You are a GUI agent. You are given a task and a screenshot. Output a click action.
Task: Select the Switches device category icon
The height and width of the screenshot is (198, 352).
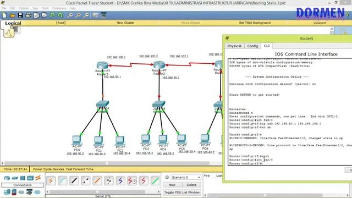[15, 178]
